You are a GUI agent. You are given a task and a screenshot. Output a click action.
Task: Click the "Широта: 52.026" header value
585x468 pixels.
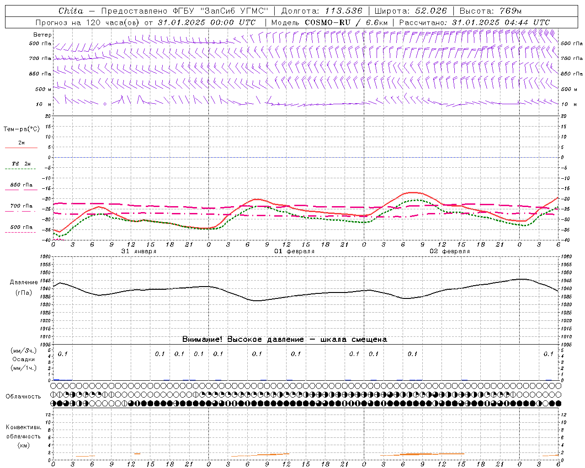point(410,11)
